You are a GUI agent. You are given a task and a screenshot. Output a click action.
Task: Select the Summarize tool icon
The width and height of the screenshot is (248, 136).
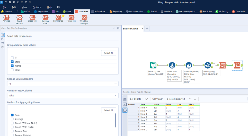(x=58, y=17)
